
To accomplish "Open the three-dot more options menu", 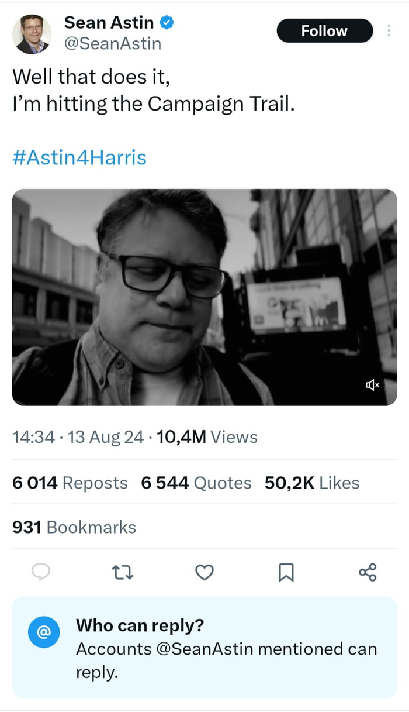I will 389,30.
